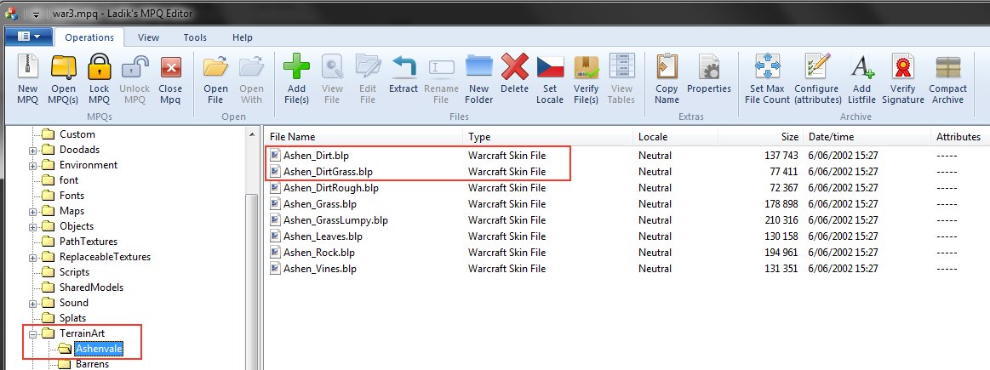Click the Open File icon
The image size is (990, 370).
(x=215, y=67)
